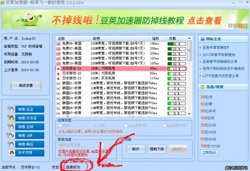Click the 网站公告 panel icon

[202, 39]
